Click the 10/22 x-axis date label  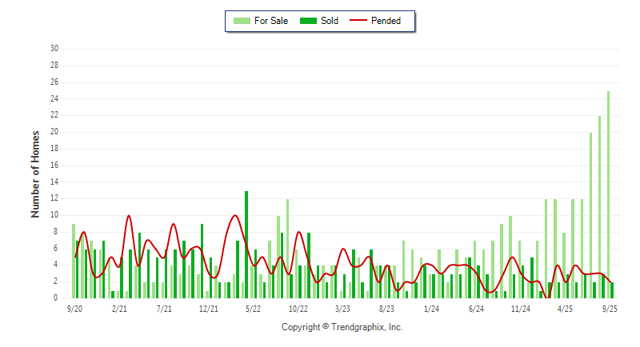298,308
